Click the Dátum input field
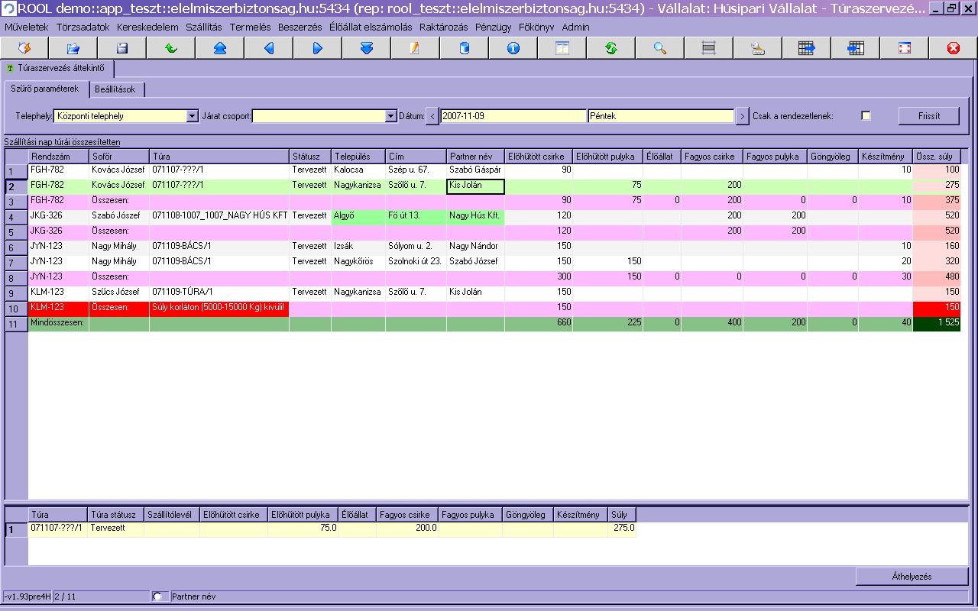The image size is (978, 611). [x=513, y=116]
